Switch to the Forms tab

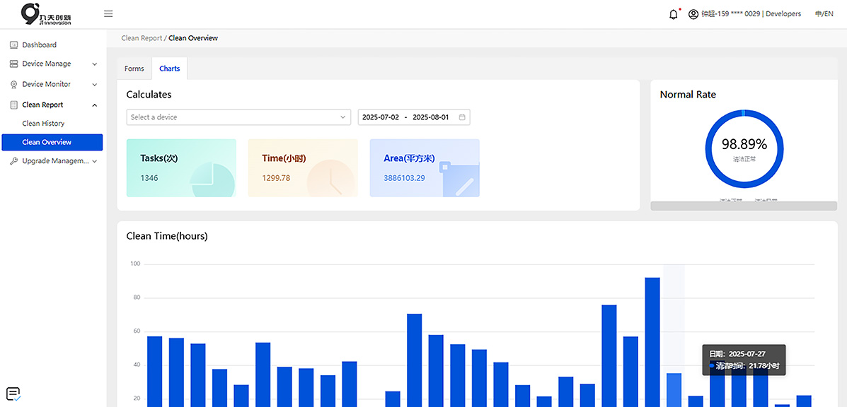click(134, 69)
